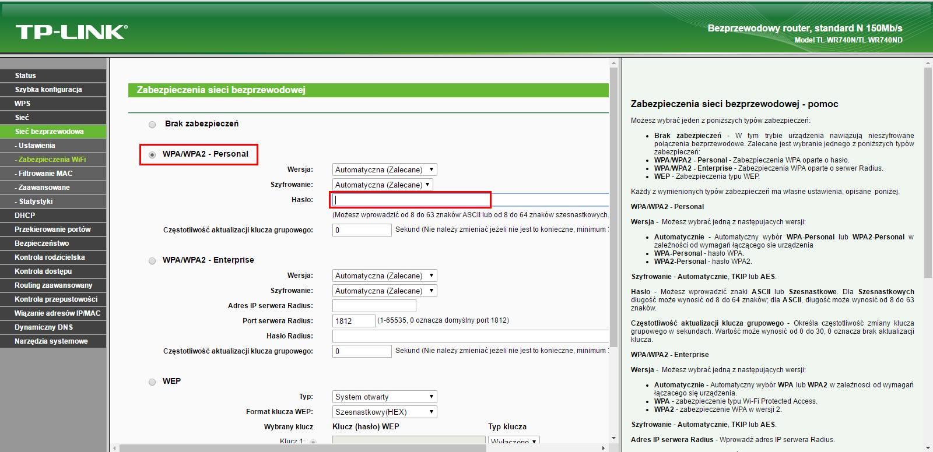Select the WPA/WPA2 - Enterprise radio button
The width and height of the screenshot is (933, 452).
152,261
